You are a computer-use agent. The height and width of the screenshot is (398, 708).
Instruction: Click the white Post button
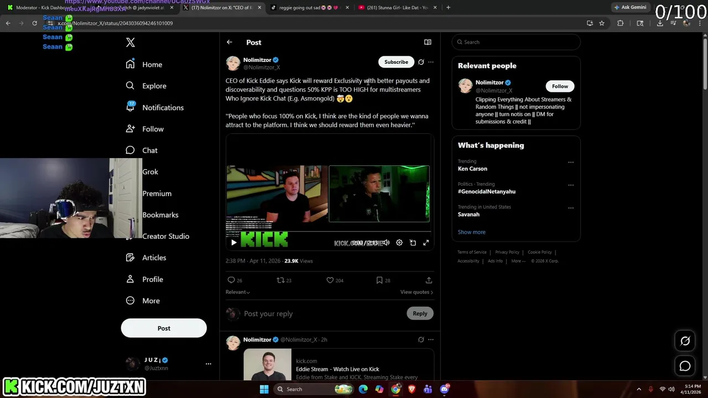tap(164, 328)
